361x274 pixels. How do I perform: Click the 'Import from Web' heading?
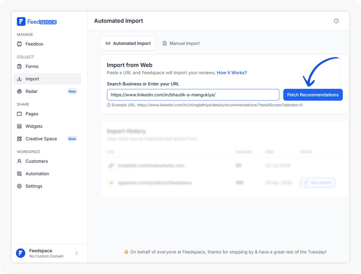130,65
